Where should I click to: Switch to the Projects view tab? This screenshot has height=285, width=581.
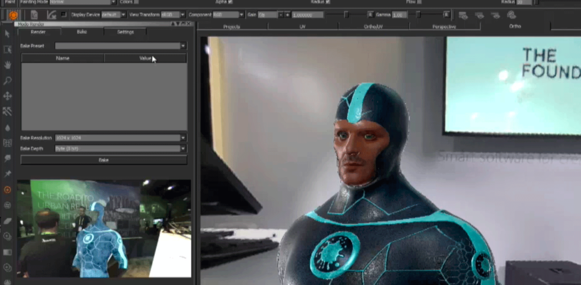point(232,26)
